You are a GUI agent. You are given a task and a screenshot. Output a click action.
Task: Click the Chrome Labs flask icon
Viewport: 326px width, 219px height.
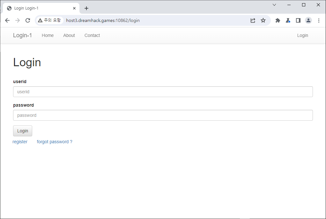(288, 20)
